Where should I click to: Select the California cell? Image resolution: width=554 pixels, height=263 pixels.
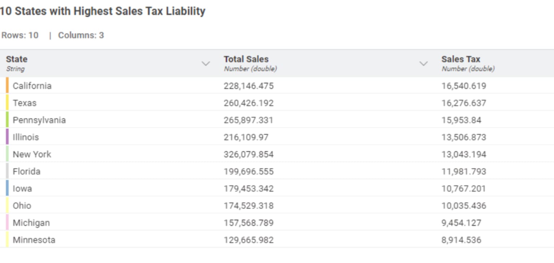32,86
